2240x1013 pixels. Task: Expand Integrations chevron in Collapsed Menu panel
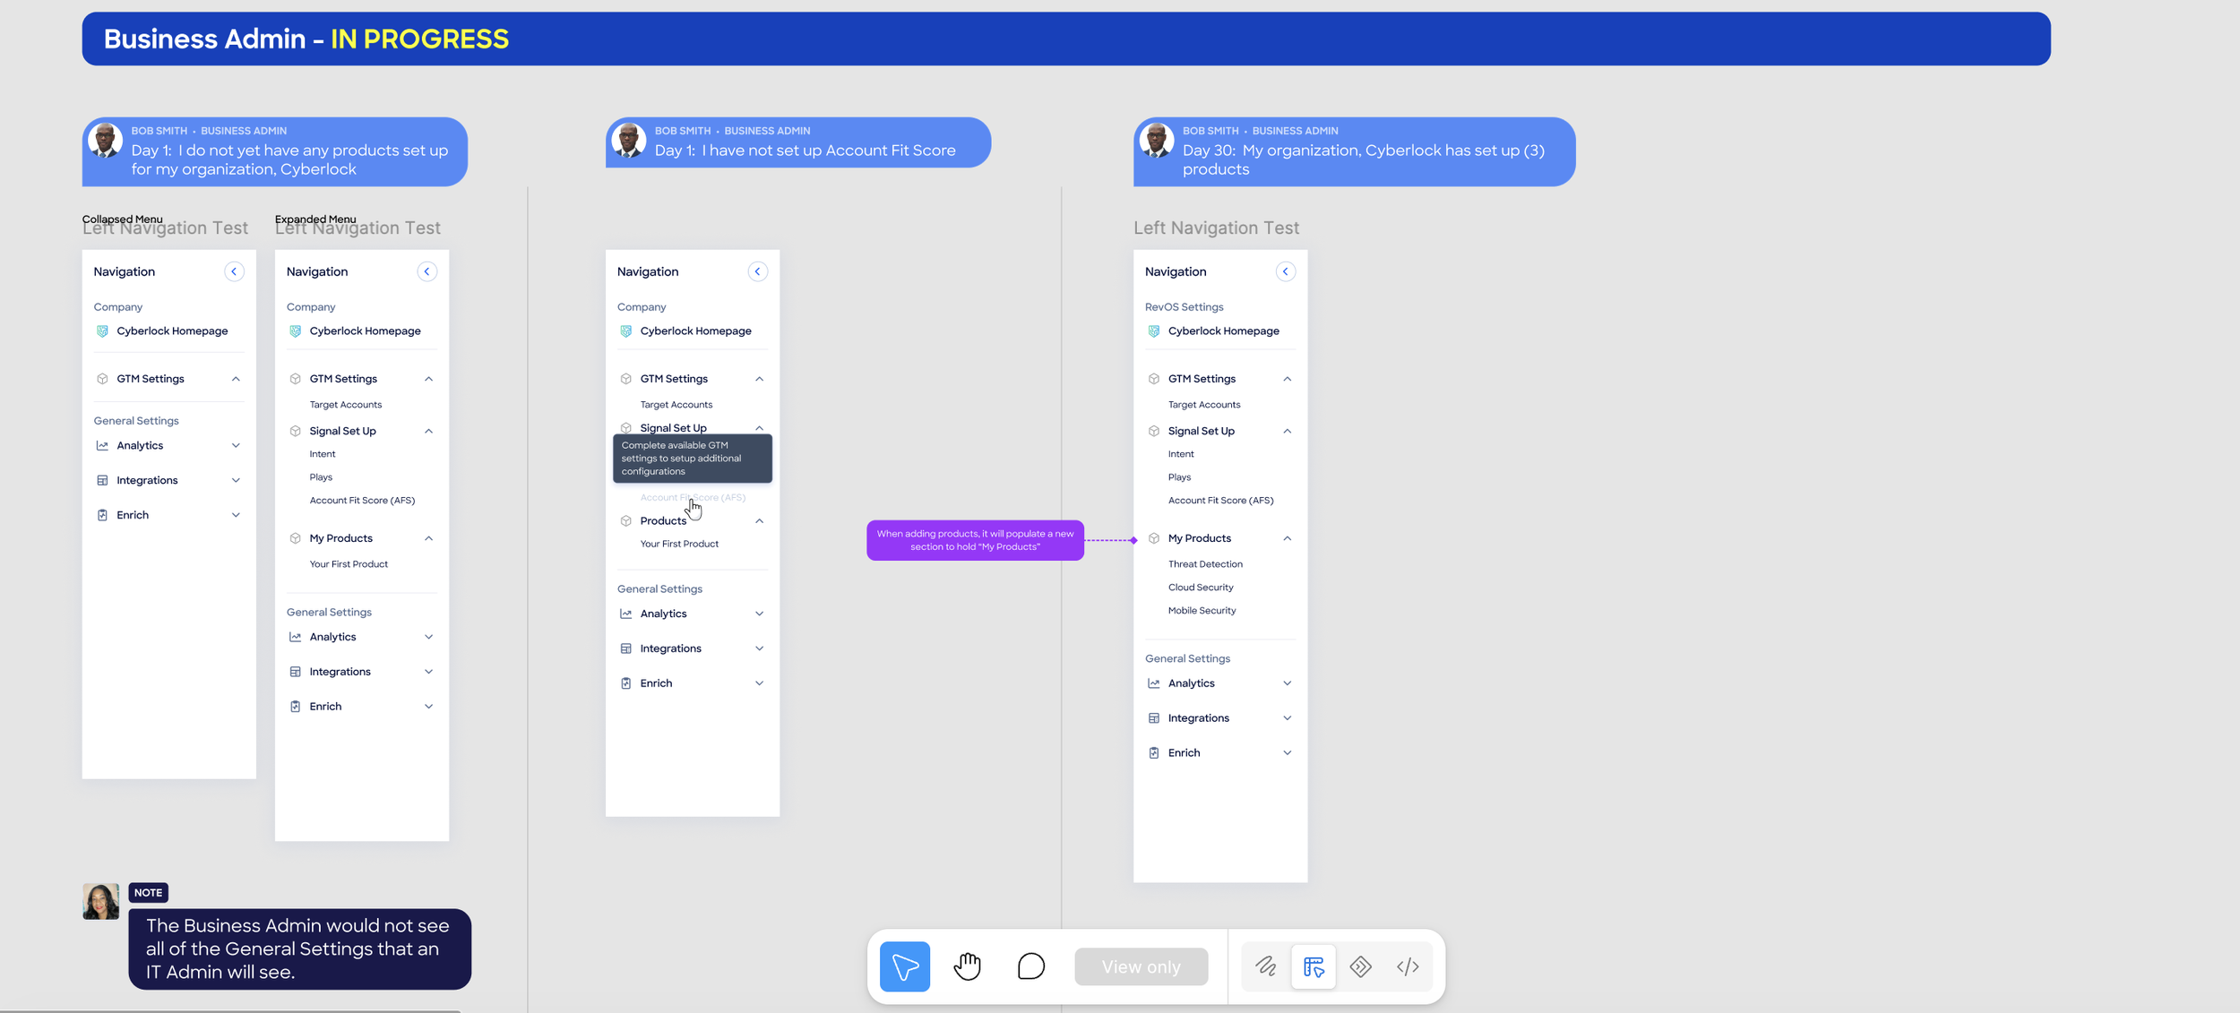[236, 480]
